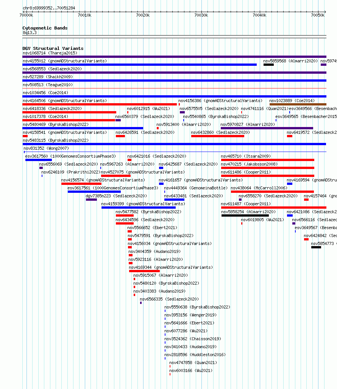Viewport: 337px width, 389px height.
Task: Open the nsv6568553 (Sedlazeck2020) label
Action: point(52,69)
